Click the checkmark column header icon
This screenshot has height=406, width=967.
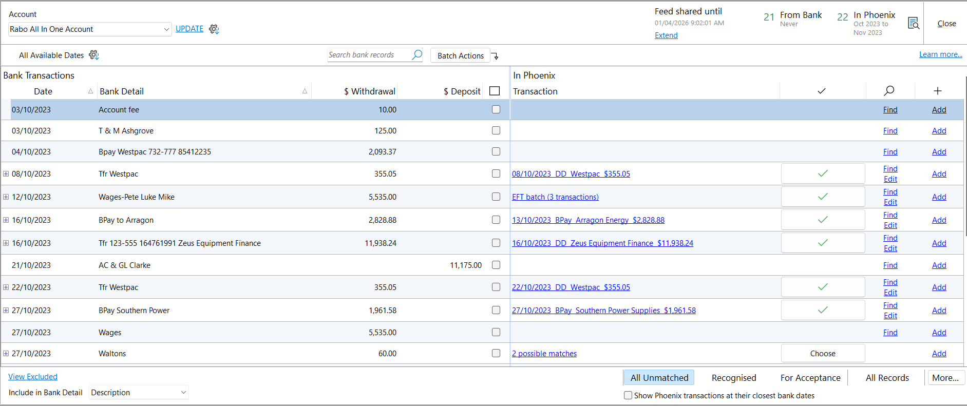click(822, 91)
